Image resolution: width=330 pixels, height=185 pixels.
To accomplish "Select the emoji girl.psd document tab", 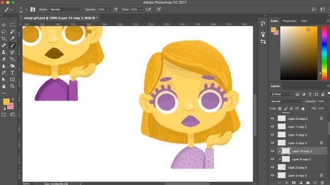I will 61,18.
